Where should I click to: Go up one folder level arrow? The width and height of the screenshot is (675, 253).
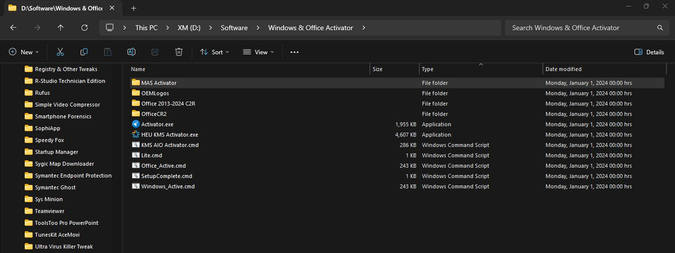coord(61,28)
